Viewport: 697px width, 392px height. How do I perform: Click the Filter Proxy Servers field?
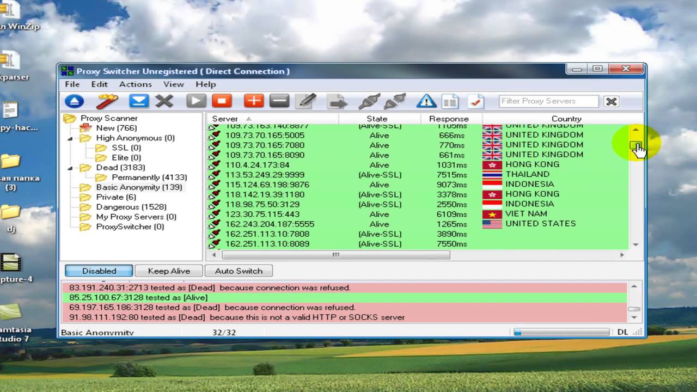tap(549, 101)
